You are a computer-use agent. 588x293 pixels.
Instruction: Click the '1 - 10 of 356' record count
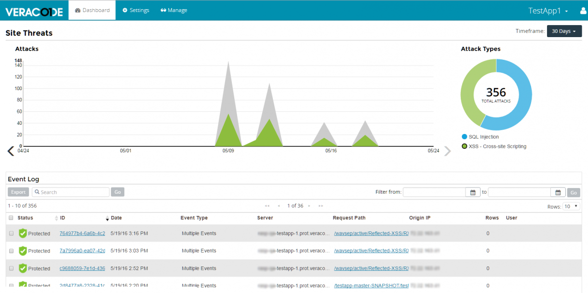point(22,206)
